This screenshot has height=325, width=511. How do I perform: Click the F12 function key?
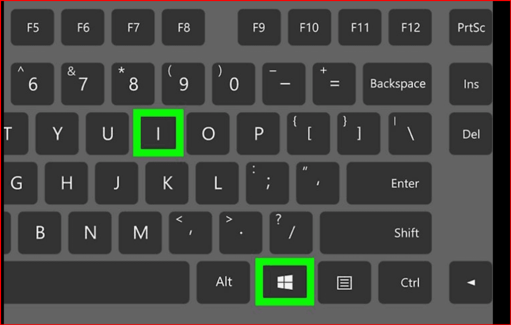point(411,27)
